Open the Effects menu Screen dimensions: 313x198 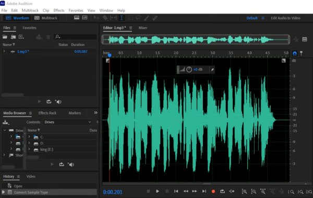click(x=59, y=10)
